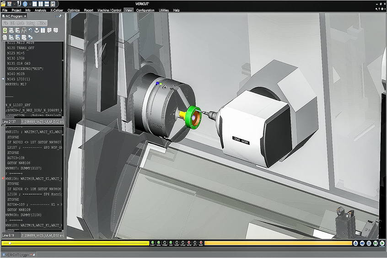
Task: Toggle the breakpoint marker at line NN8108
Action: tap(3, 178)
